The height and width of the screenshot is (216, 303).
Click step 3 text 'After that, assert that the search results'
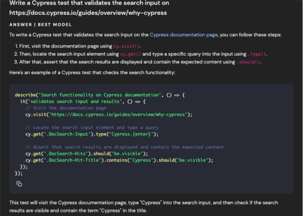pos(140,62)
